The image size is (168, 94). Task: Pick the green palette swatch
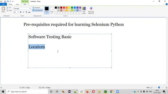click(x=72, y=8)
